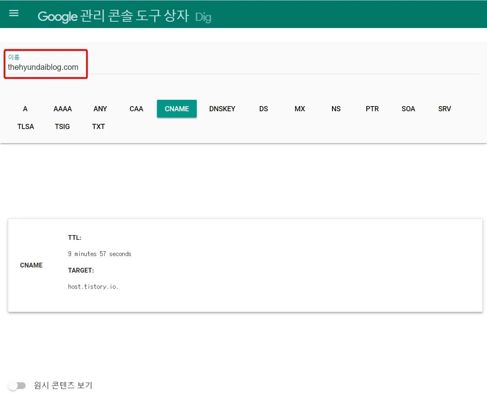Click the 이름 field label
The width and height of the screenshot is (487, 413).
(x=14, y=57)
